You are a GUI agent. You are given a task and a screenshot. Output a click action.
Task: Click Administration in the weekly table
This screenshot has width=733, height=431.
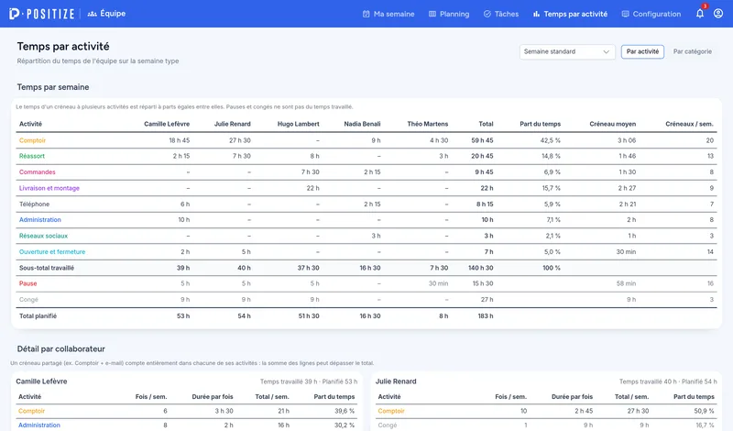point(39,220)
